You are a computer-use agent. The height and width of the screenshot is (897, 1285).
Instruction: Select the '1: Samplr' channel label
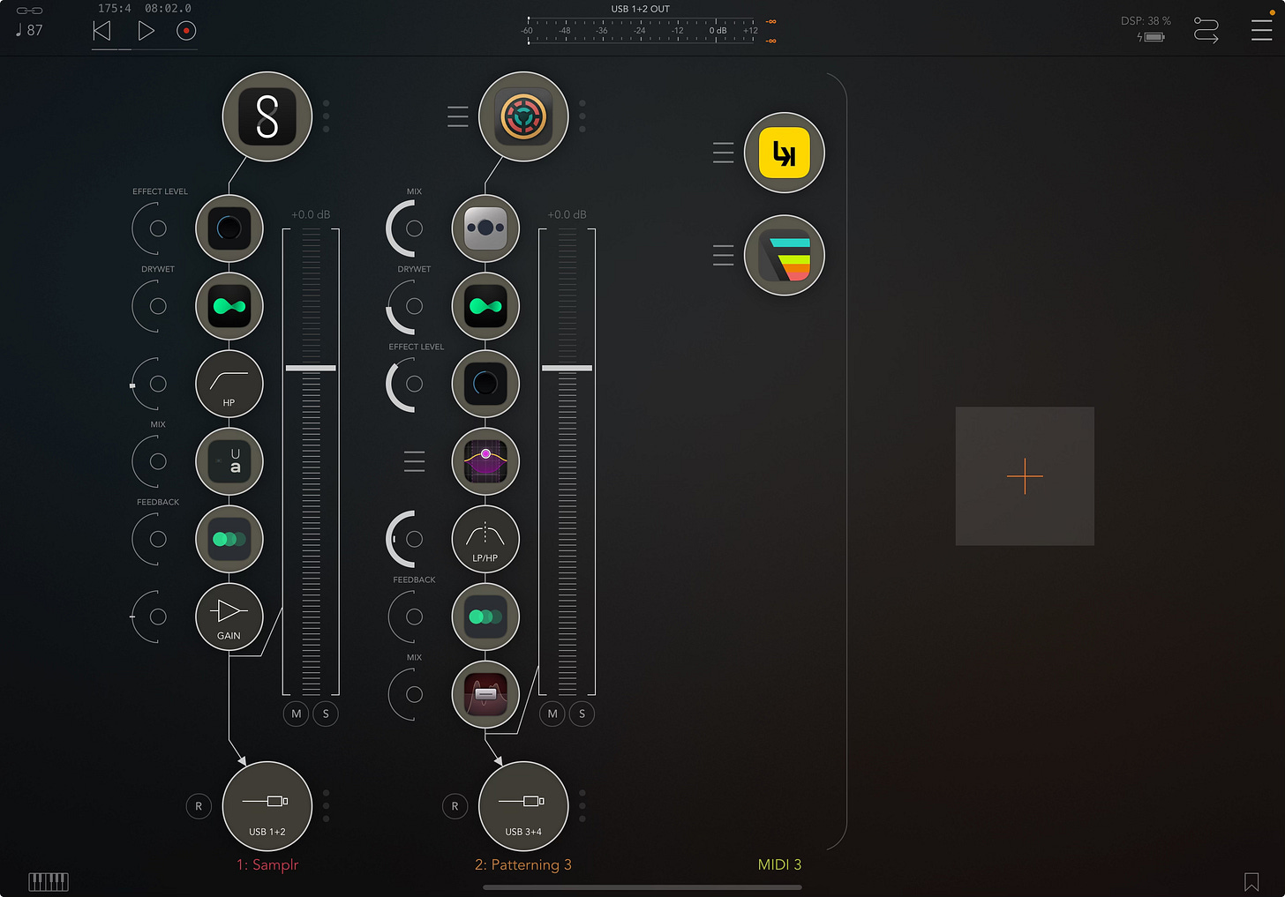(x=267, y=865)
